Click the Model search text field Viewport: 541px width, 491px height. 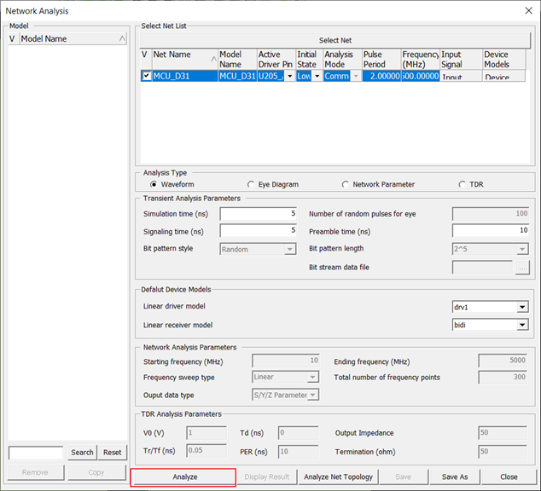tap(36, 453)
